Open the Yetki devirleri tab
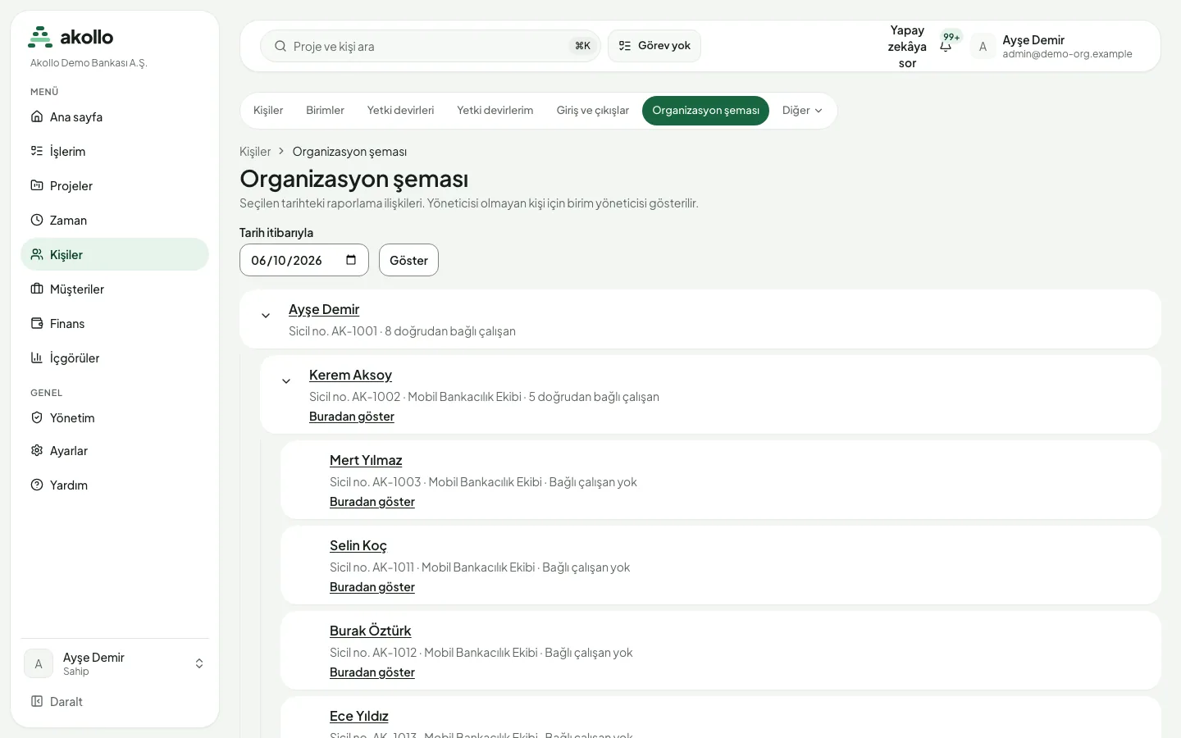The width and height of the screenshot is (1181, 738). (x=400, y=110)
